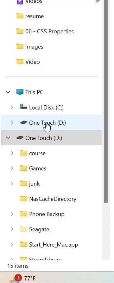Click the 15 items status text

pyautogui.click(x=18, y=266)
